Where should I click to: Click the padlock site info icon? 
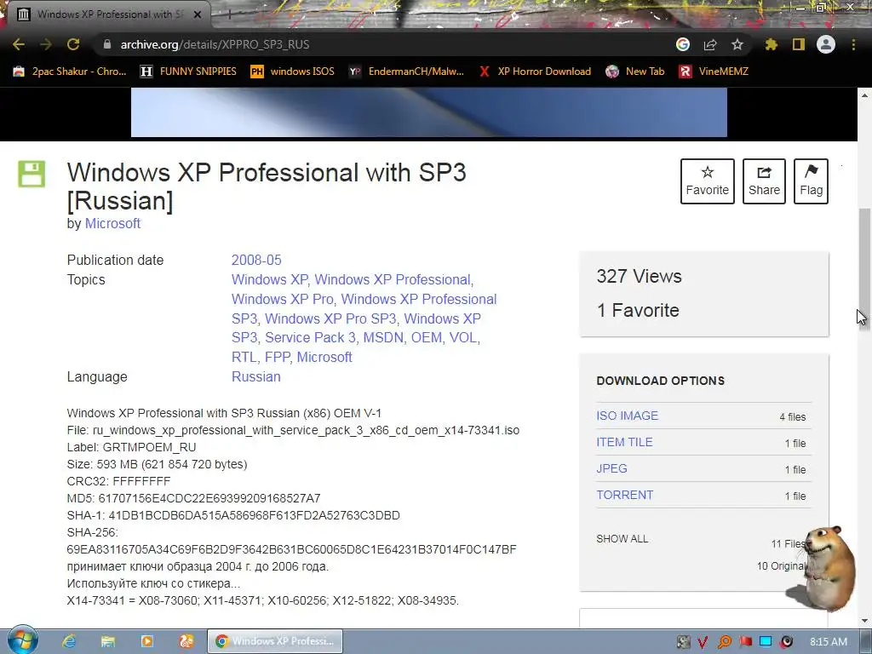(x=107, y=44)
